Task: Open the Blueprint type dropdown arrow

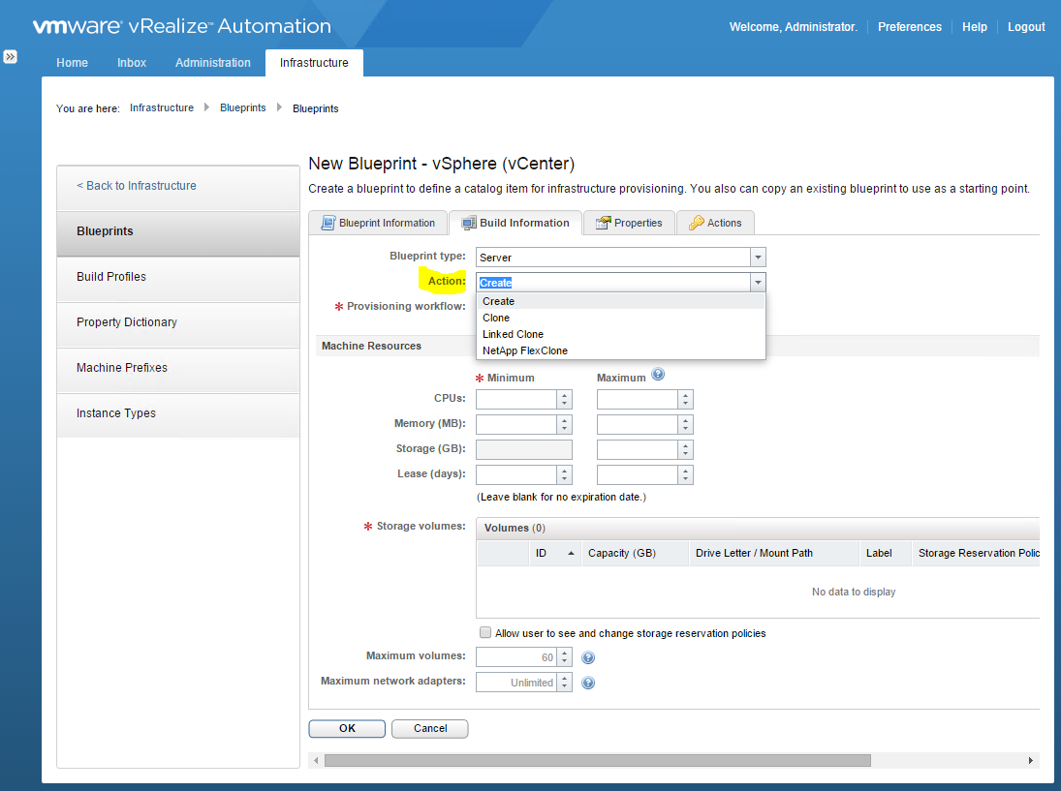Action: pos(758,257)
